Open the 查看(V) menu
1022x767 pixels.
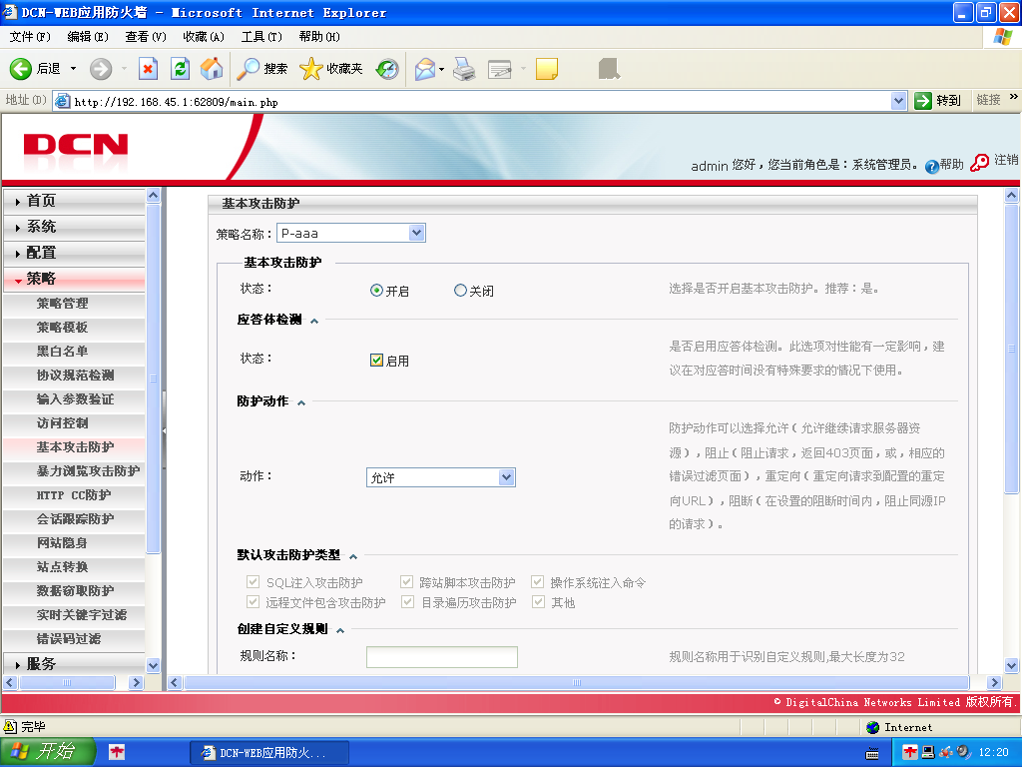[146, 37]
